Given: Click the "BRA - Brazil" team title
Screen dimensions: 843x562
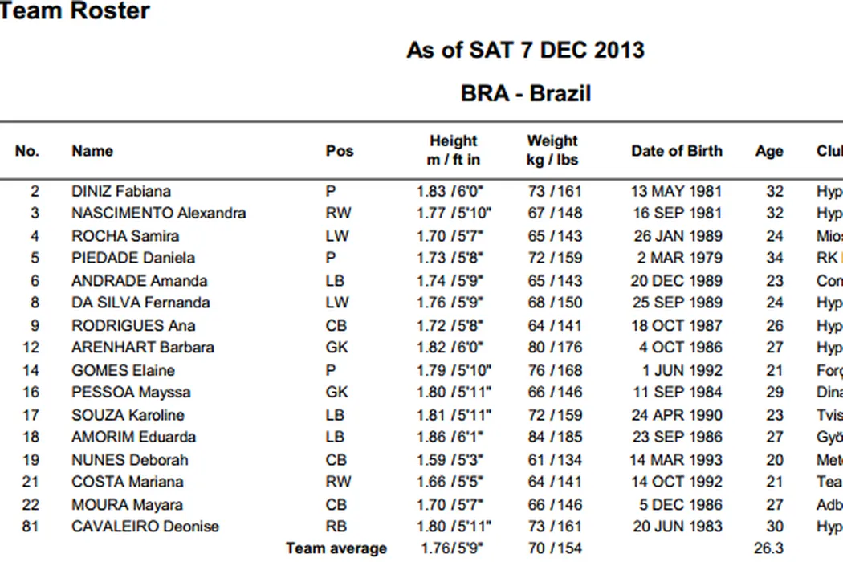Looking at the screenshot, I should 525,93.
